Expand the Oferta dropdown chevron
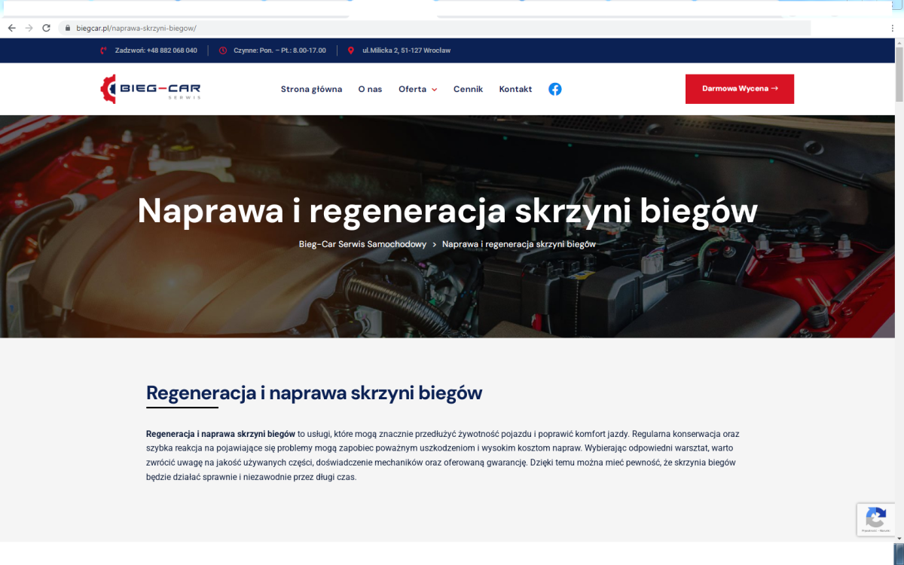 [x=434, y=90]
